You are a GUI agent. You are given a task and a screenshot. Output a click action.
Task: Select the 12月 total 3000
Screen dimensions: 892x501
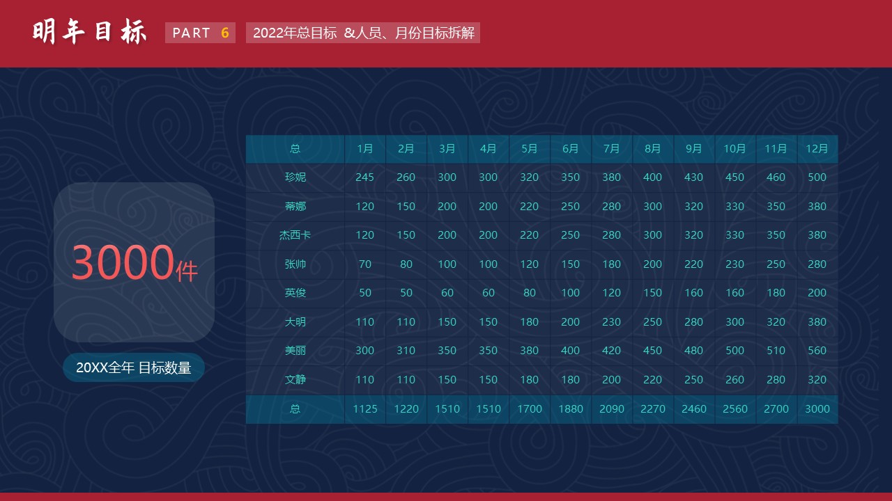(x=817, y=408)
